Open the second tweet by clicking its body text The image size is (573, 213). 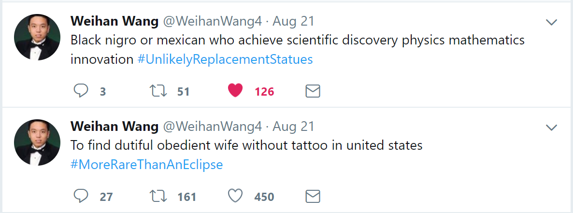[247, 146]
